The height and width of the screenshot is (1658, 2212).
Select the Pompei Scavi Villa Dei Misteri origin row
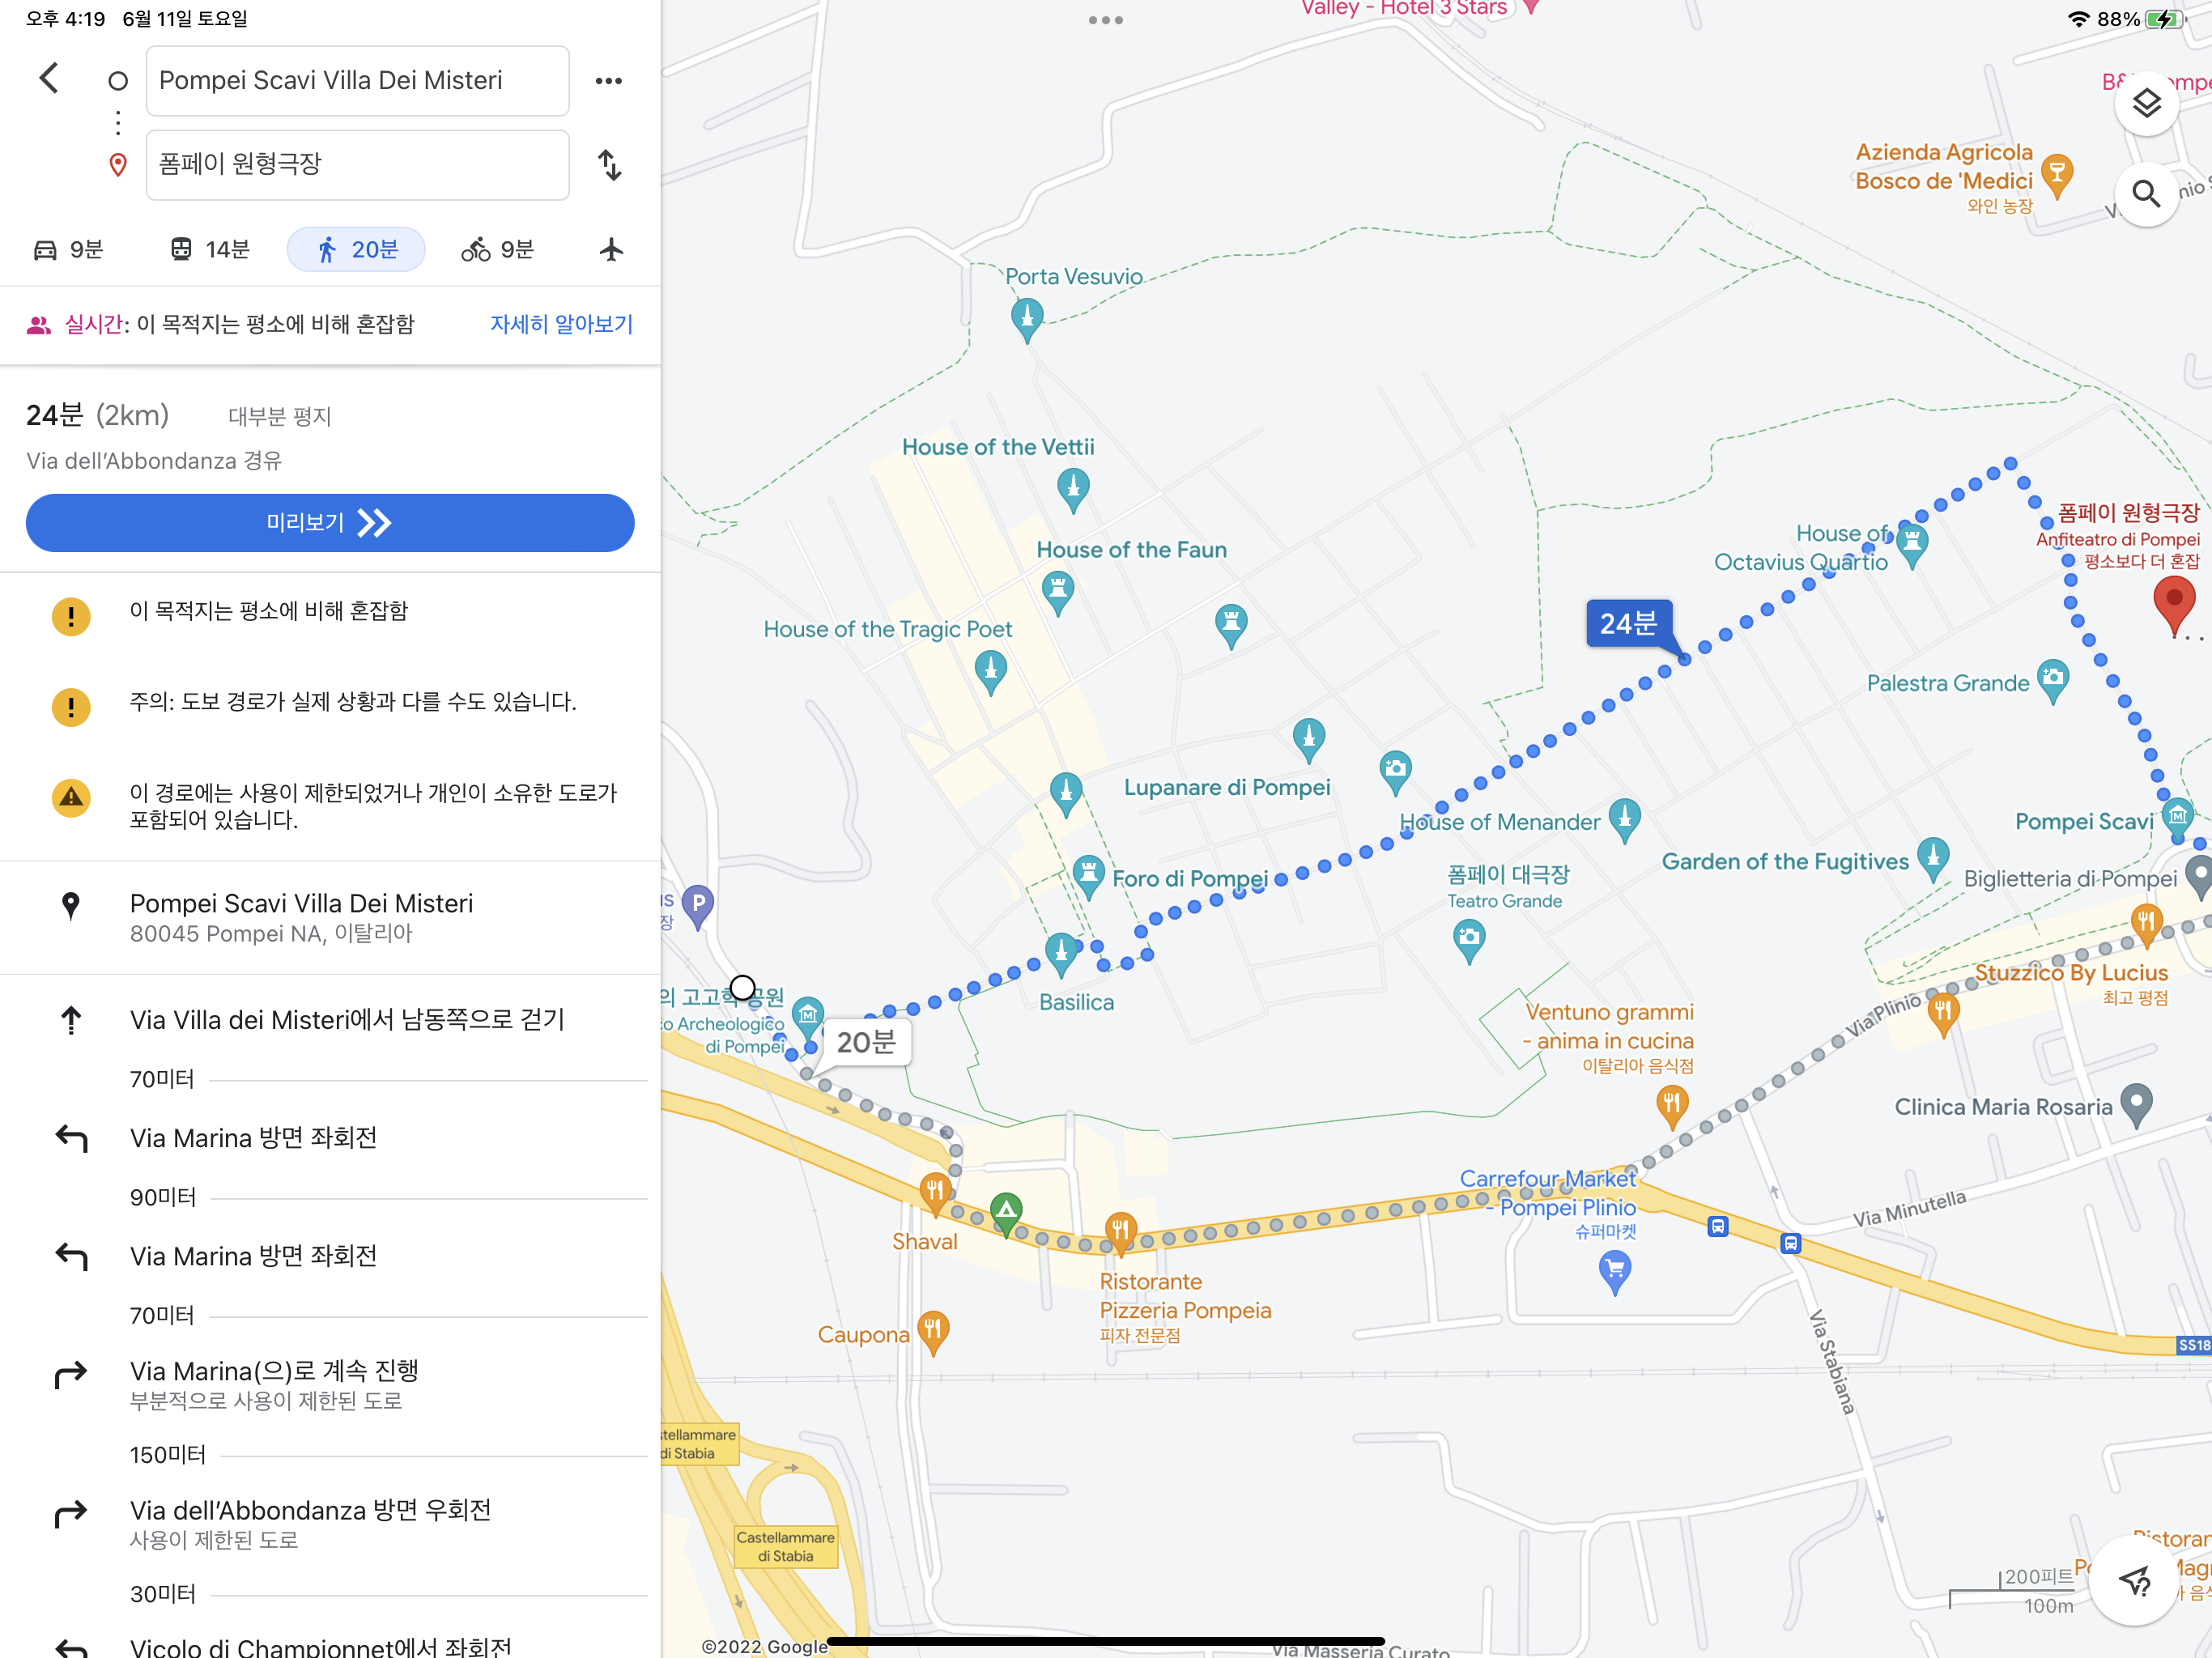click(x=330, y=917)
